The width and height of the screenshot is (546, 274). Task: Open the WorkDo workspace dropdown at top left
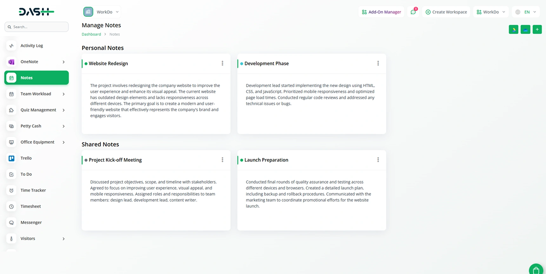(x=102, y=12)
